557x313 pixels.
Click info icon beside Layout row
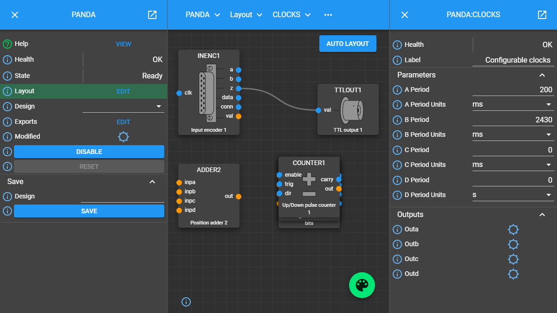tap(7, 91)
